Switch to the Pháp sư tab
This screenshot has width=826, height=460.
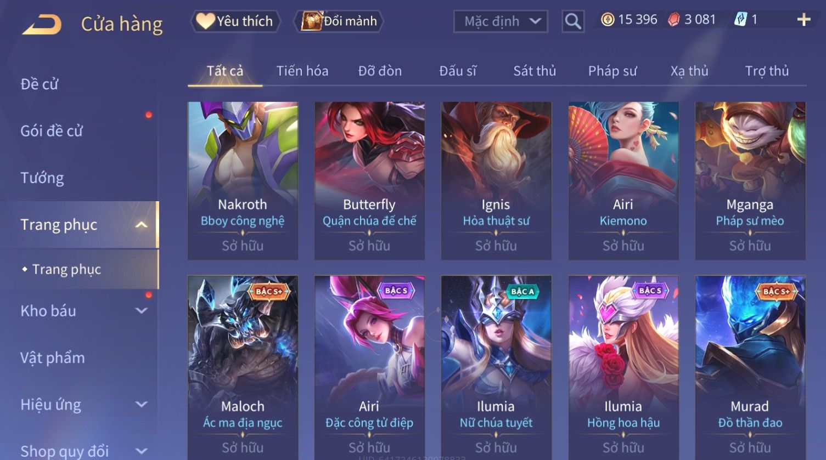click(613, 71)
